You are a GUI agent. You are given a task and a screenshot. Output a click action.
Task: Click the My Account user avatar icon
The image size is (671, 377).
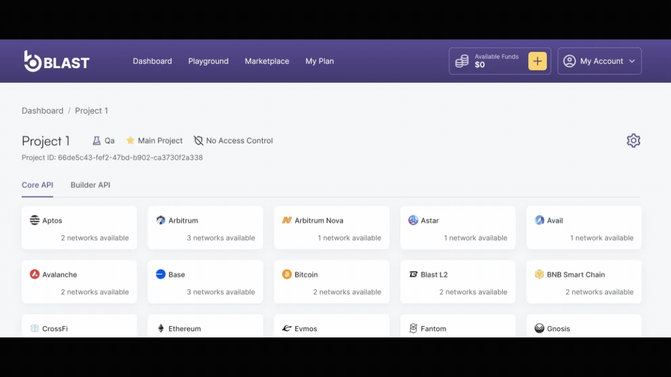tap(569, 61)
